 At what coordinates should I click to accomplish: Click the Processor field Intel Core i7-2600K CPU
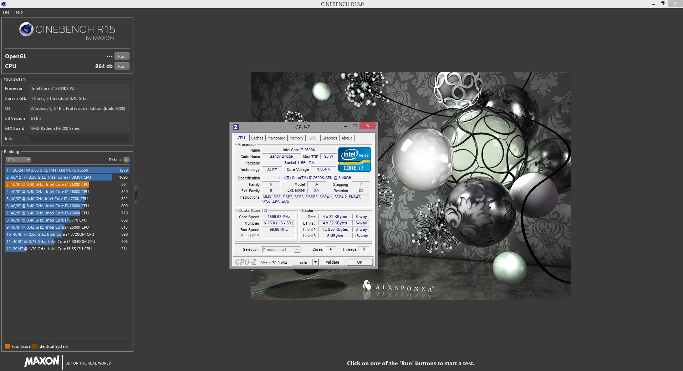coord(79,88)
